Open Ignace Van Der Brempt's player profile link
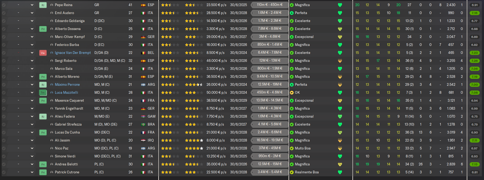 [73, 53]
